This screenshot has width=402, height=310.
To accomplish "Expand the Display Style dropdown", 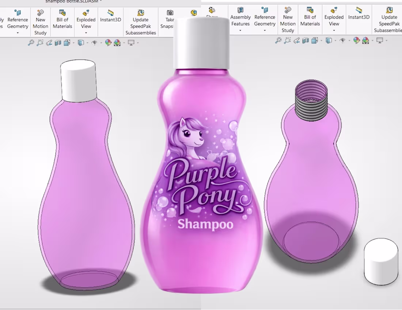I will (x=87, y=42).
